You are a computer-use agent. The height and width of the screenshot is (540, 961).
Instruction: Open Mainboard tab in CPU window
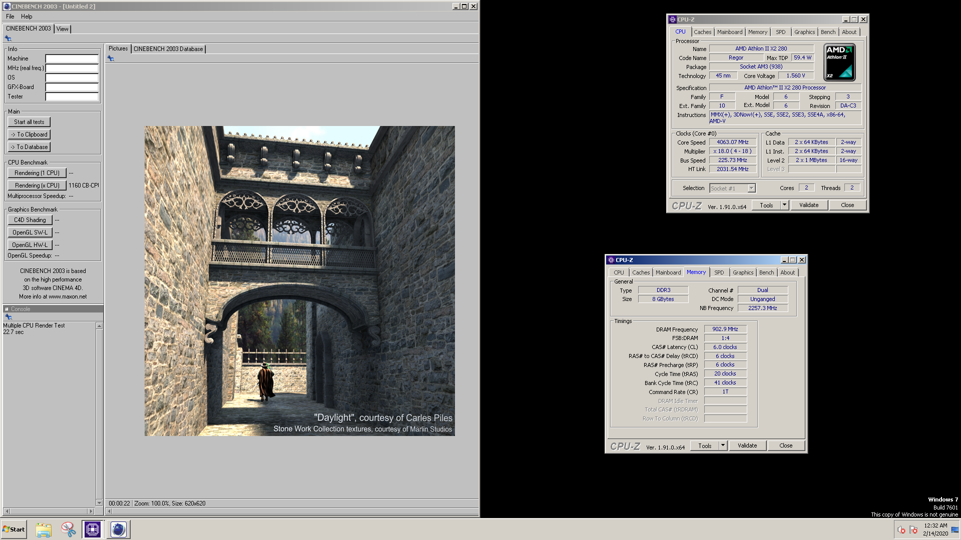730,32
